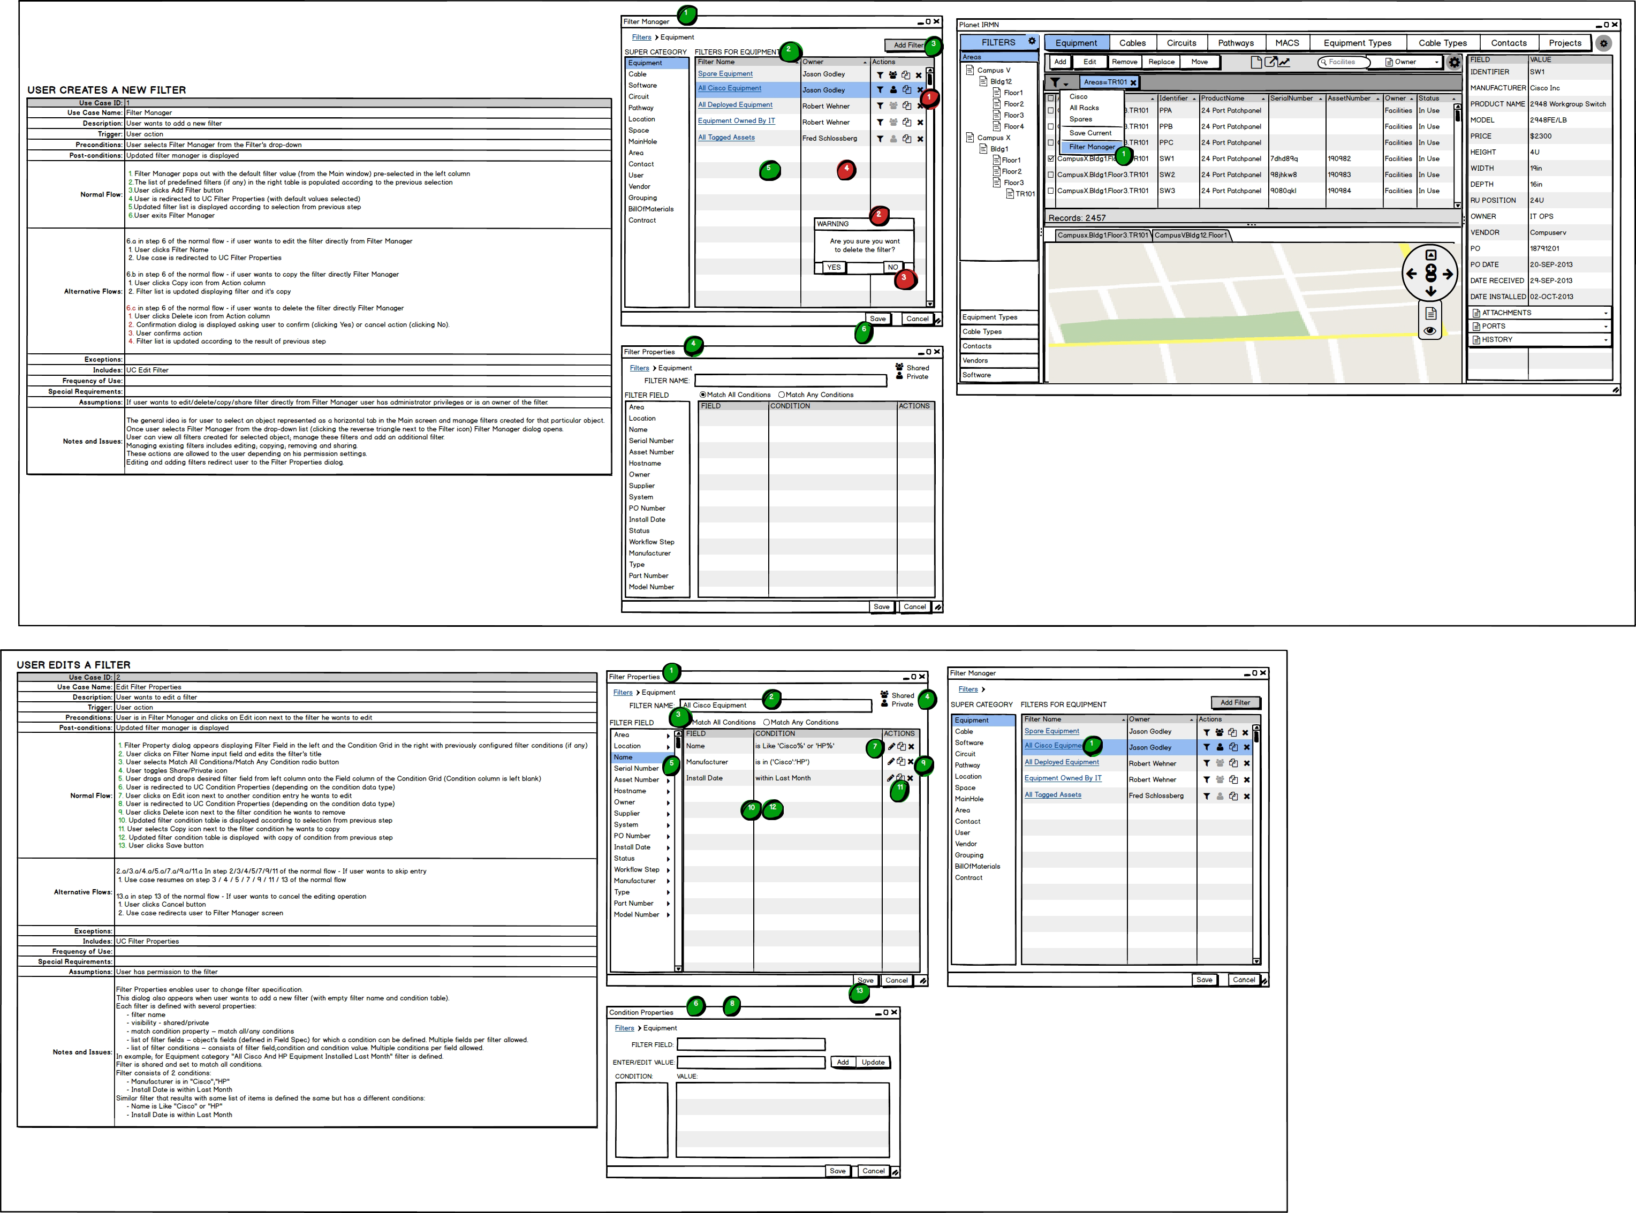Click the line chart icon in Planet IRMN toolbar
This screenshot has height=1213, width=1636.
point(1284,63)
